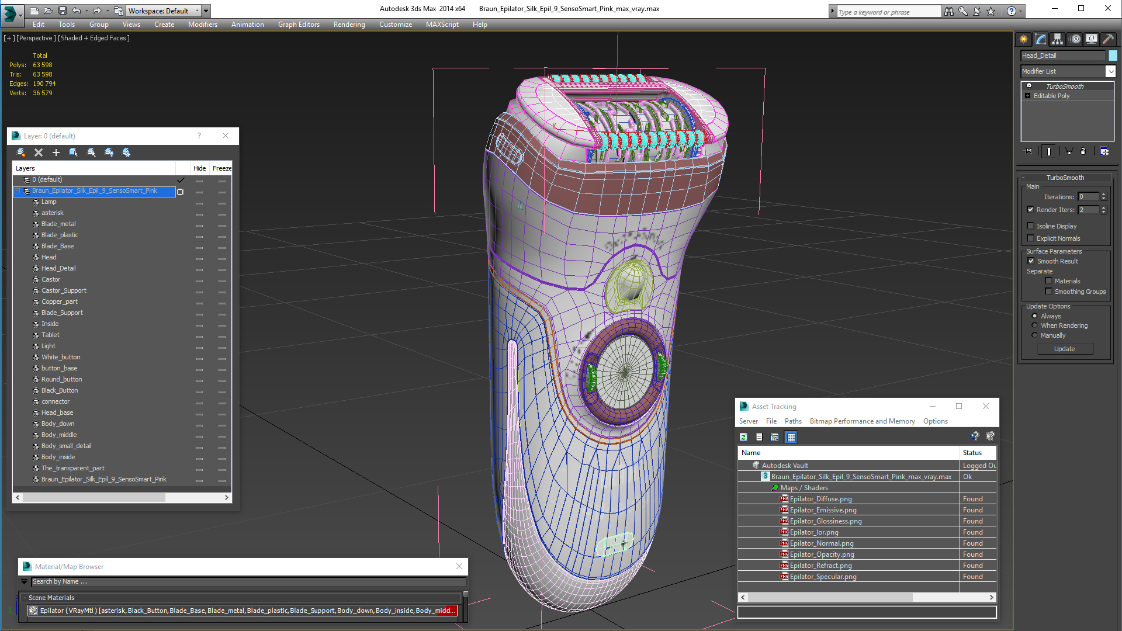Click the Open File toolbar icon
Screen dimensions: 1122x631
click(49, 11)
